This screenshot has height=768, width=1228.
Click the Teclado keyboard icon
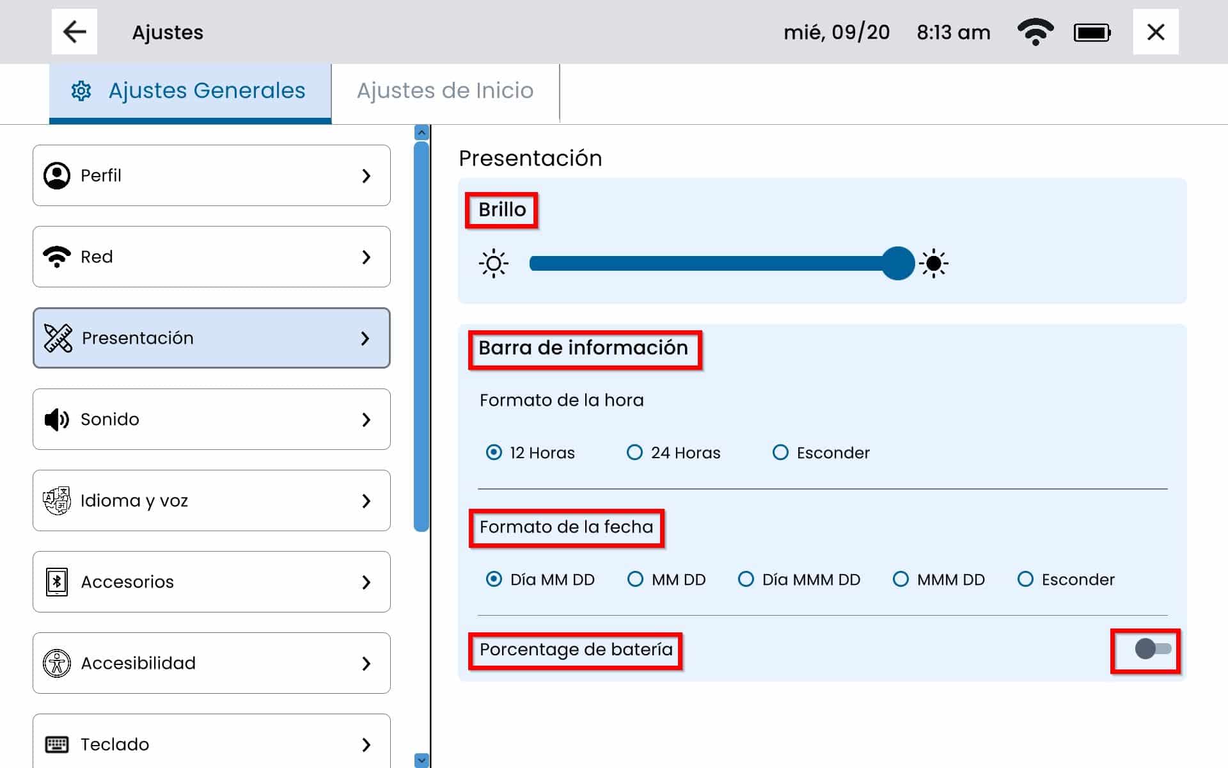click(57, 744)
